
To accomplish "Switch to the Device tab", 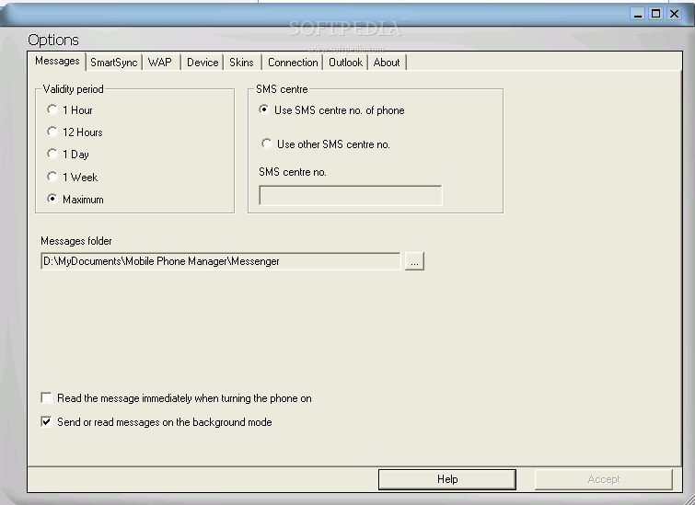I will click(203, 63).
